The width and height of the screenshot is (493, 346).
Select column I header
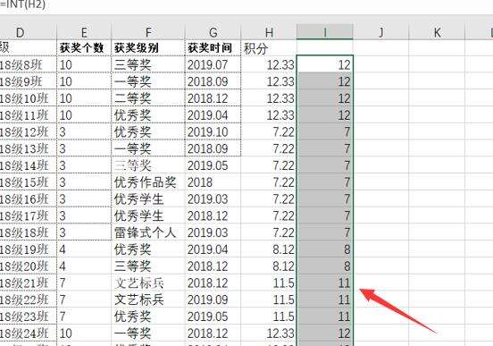tap(325, 32)
